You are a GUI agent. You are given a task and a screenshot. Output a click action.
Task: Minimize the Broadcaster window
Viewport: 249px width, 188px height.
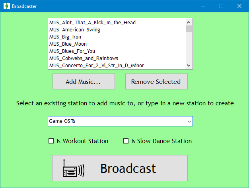coord(203,6)
